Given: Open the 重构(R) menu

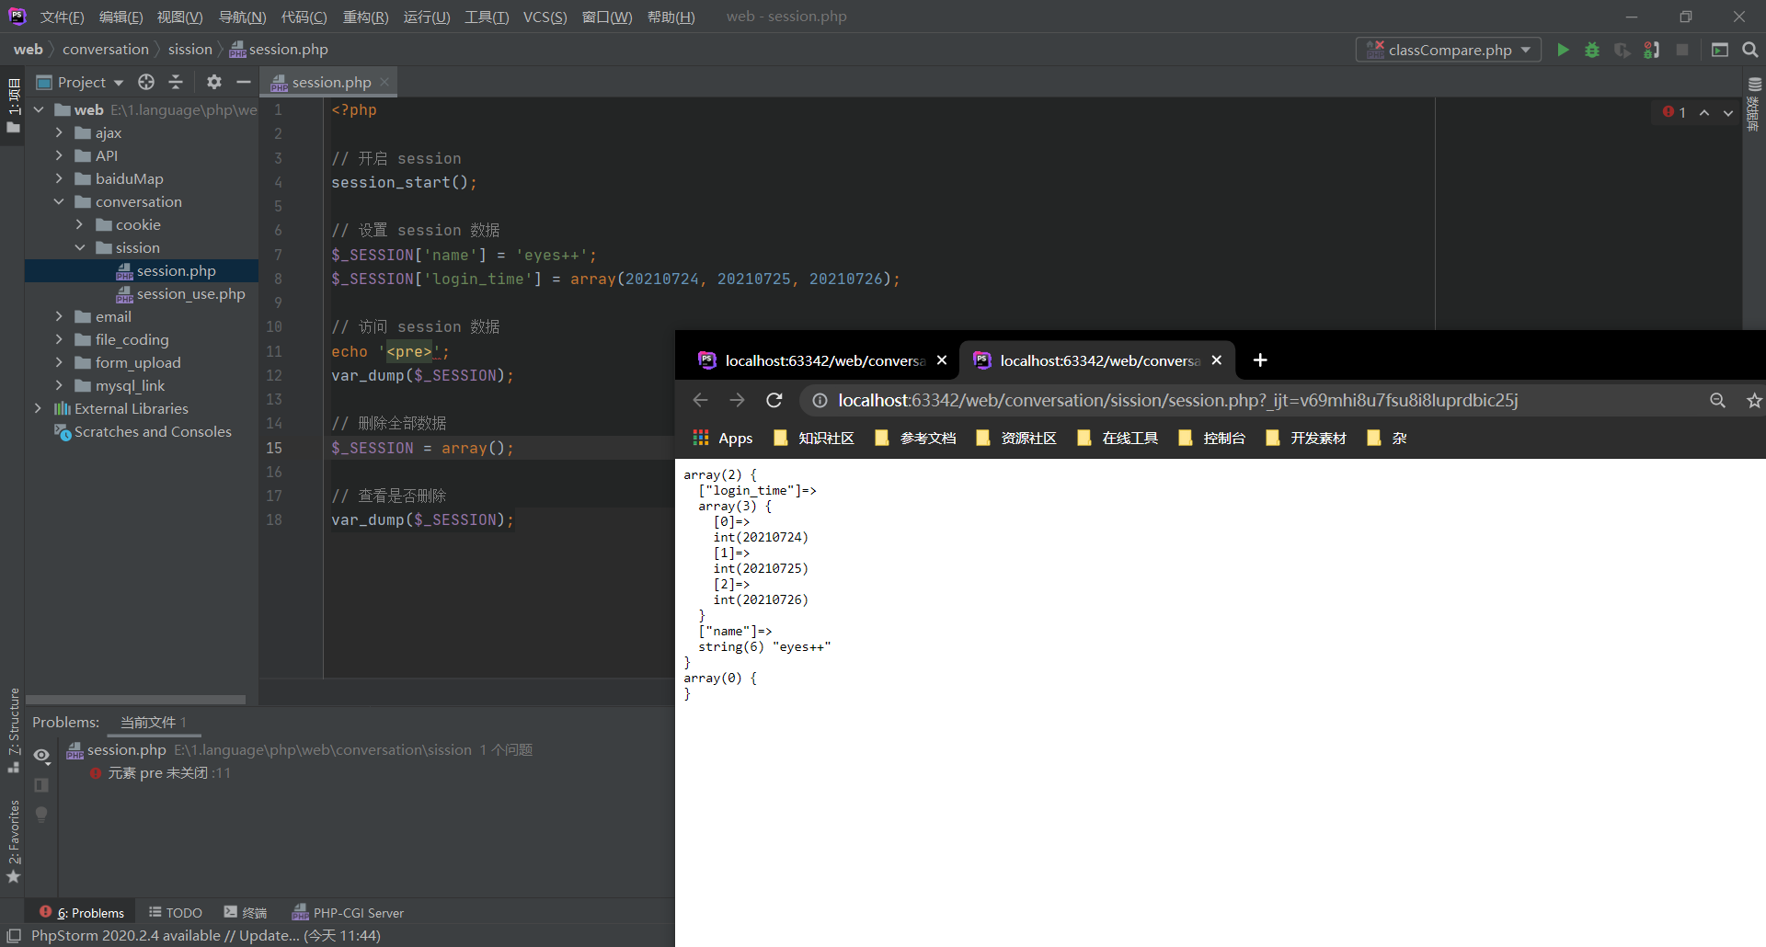Looking at the screenshot, I should pyautogui.click(x=365, y=17).
